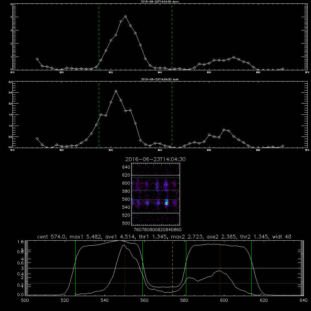The image size is (311, 311).
Task: Click the '600' x-axis label of the bottom plot
Action: click(224, 300)
